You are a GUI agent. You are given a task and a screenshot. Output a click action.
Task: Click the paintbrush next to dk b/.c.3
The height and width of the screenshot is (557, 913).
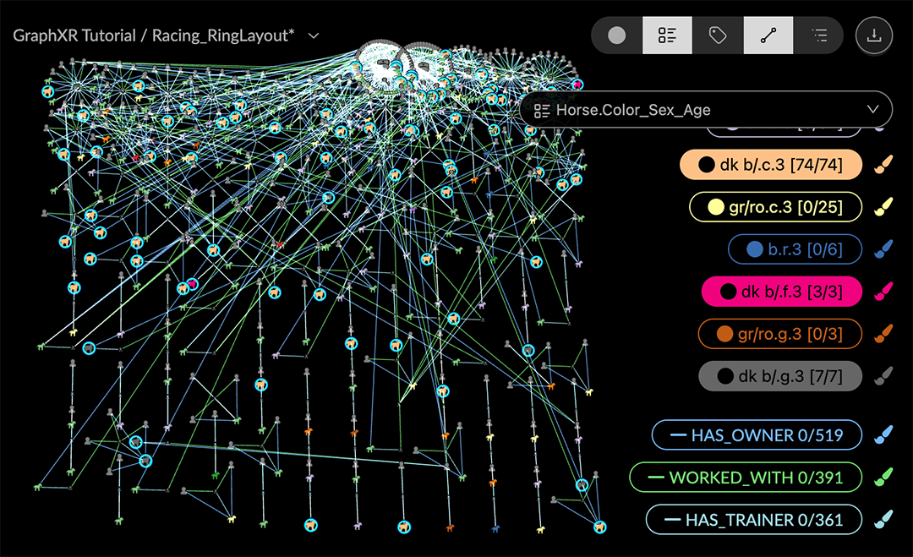pyautogui.click(x=883, y=166)
